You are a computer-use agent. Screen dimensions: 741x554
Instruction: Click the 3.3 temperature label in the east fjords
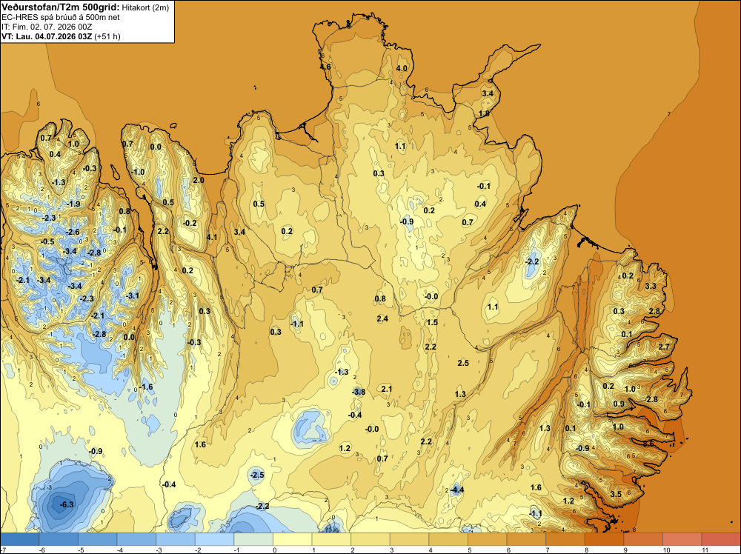(651, 286)
